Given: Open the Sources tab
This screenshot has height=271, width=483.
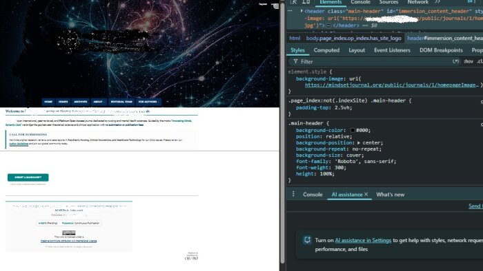Looking at the screenshot, I should click(x=388, y=2).
